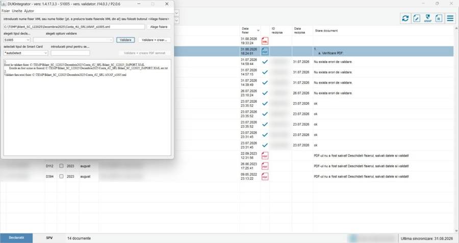The width and height of the screenshot is (459, 243).
Task: Expand the S1005 declaration type dropdown
Action: (x=17, y=40)
